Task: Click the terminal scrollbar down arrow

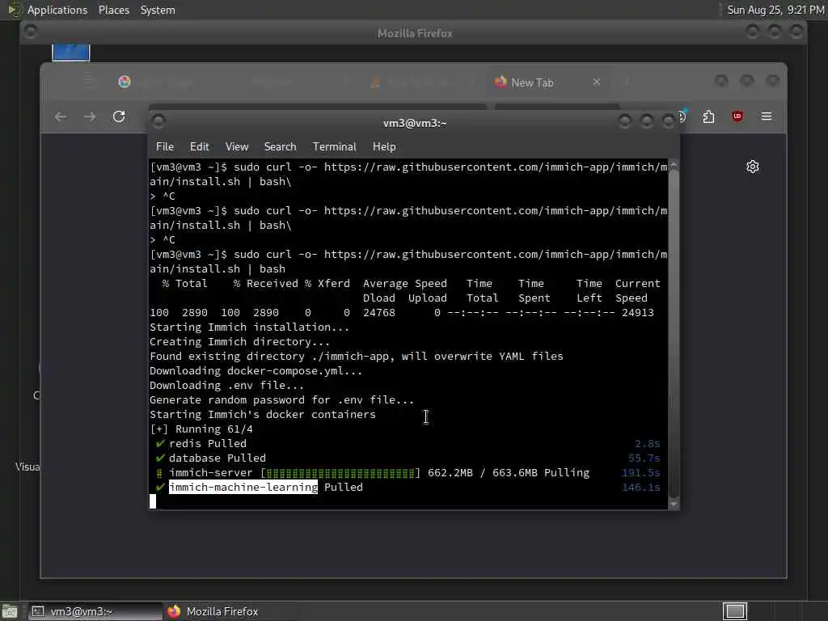Action: pyautogui.click(x=674, y=504)
